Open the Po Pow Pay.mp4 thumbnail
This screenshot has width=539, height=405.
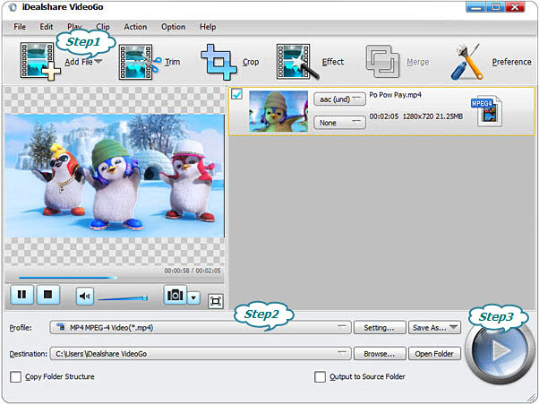[278, 111]
